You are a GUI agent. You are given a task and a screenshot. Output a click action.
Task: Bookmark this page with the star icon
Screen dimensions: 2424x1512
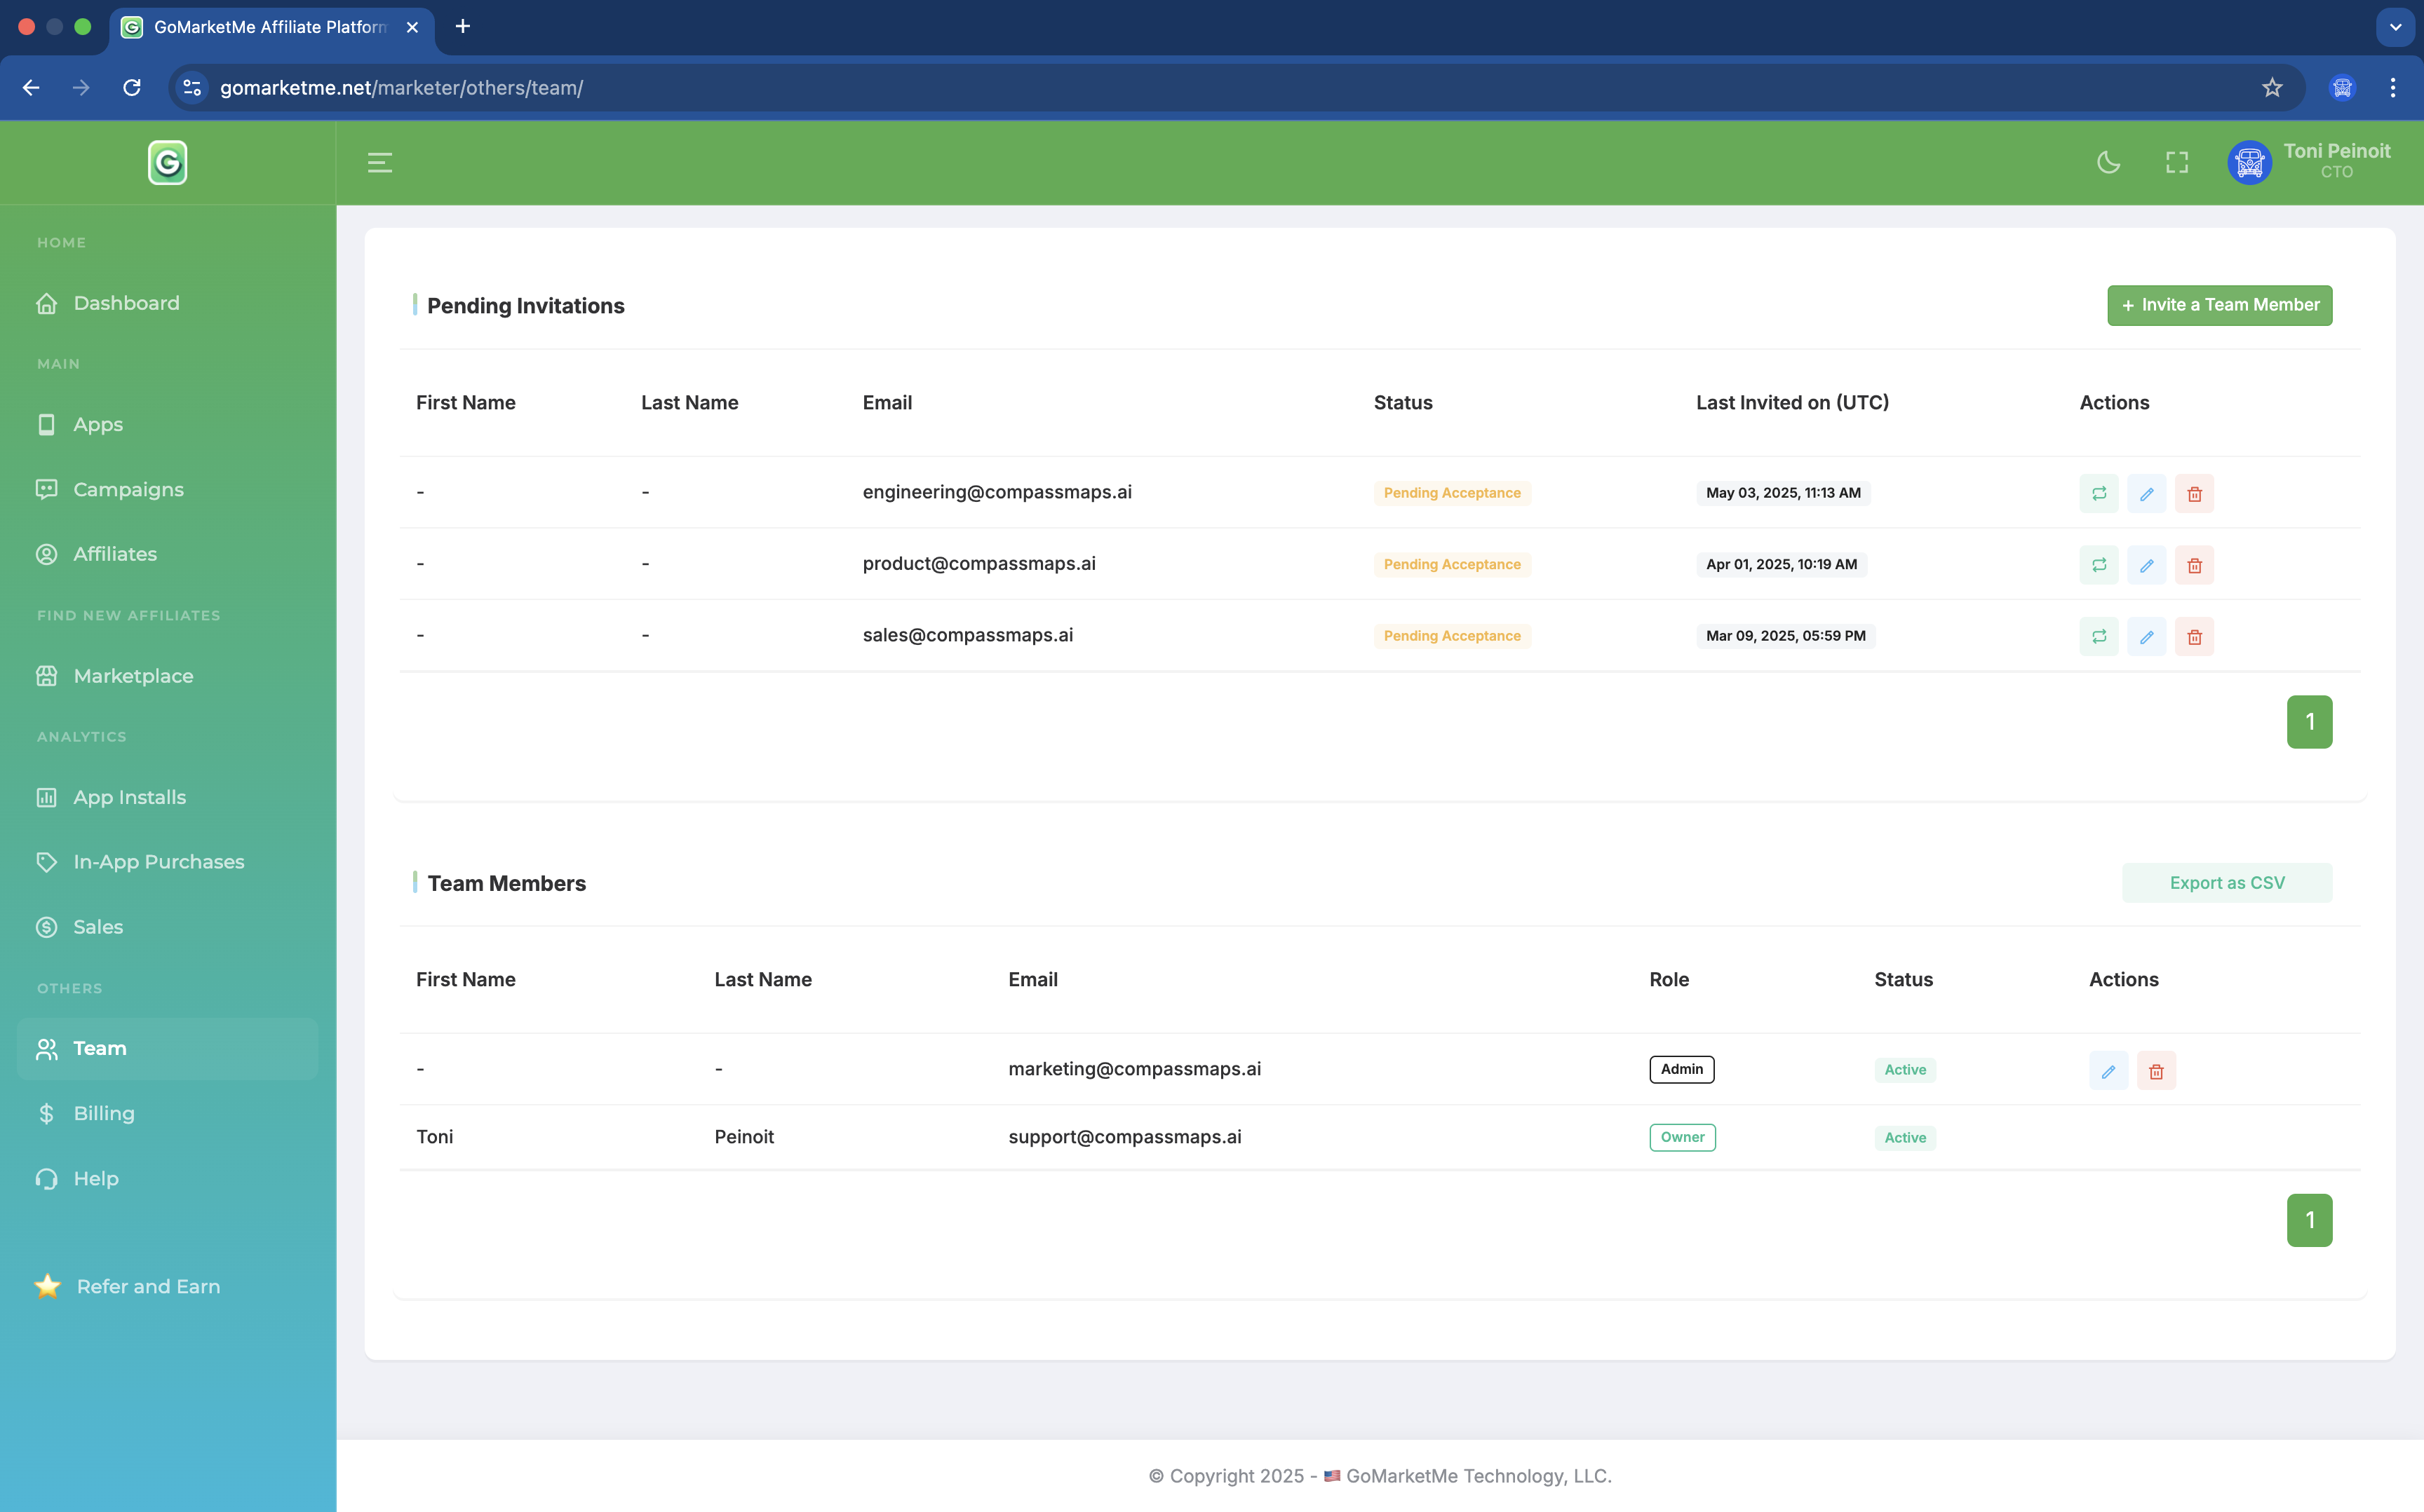click(x=2272, y=88)
